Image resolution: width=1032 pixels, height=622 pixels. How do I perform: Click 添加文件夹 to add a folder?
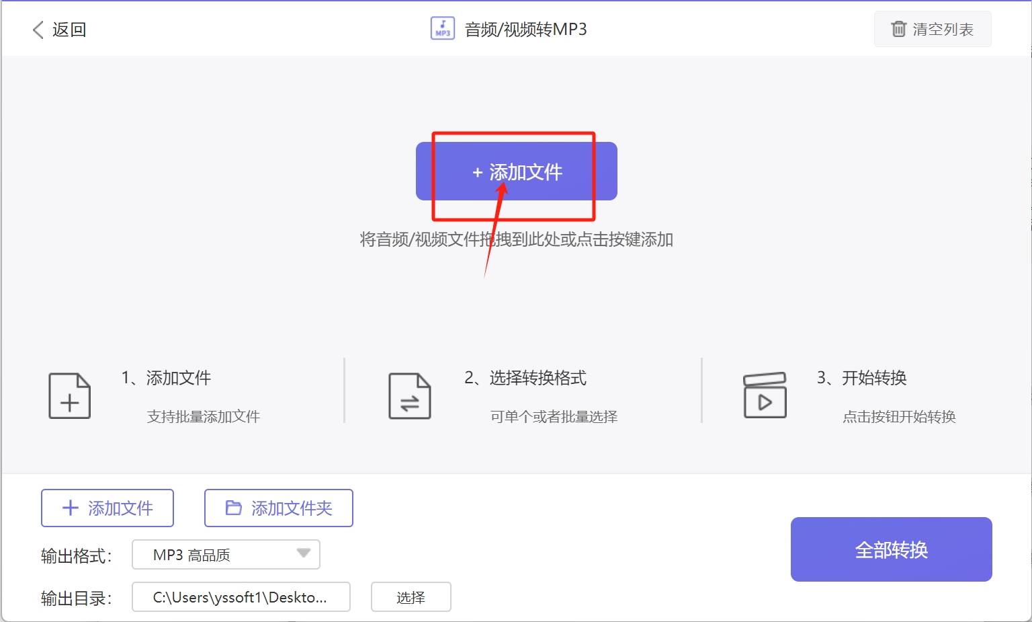coord(278,508)
